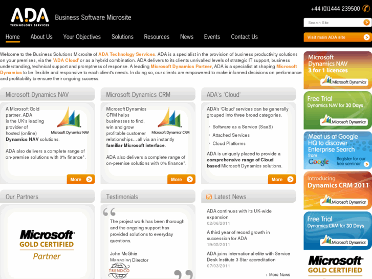Click the 'Cloud Platforms' list item
The image size is (372, 279).
[x=229, y=143]
